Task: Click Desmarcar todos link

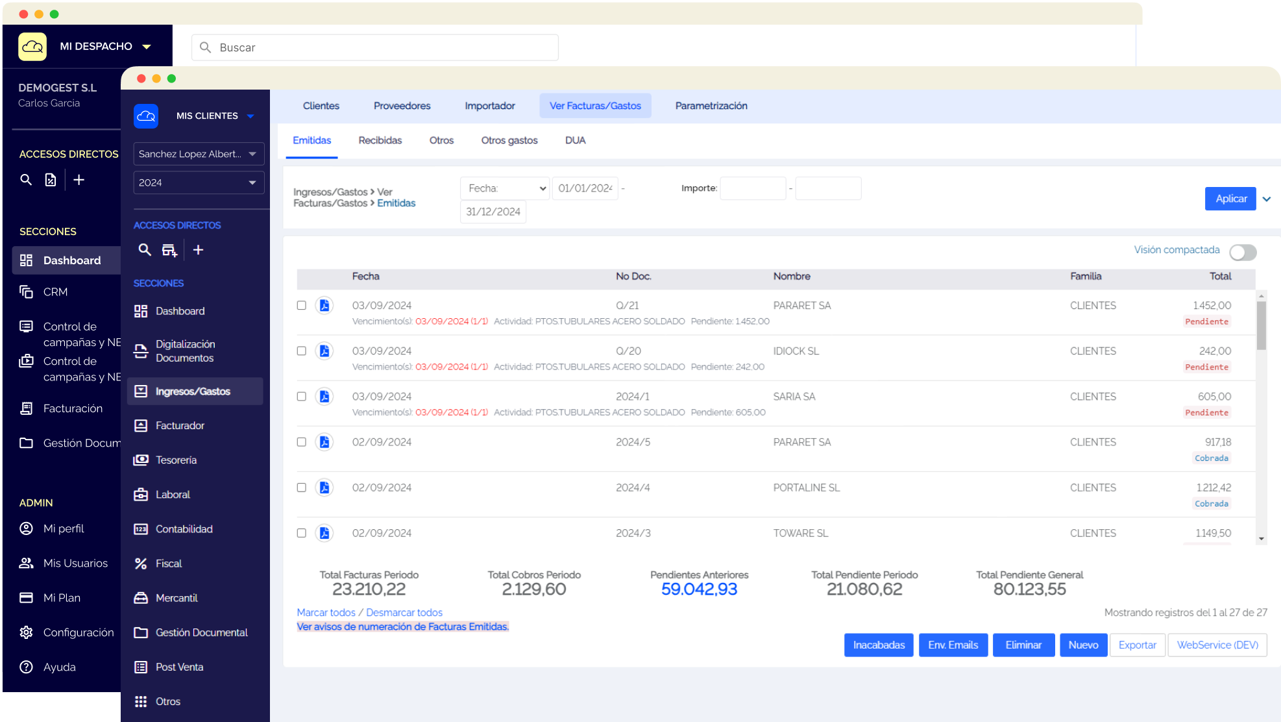Action: coord(404,612)
